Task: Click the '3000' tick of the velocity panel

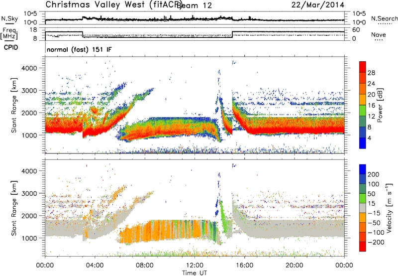Action: pyautogui.click(x=29, y=193)
